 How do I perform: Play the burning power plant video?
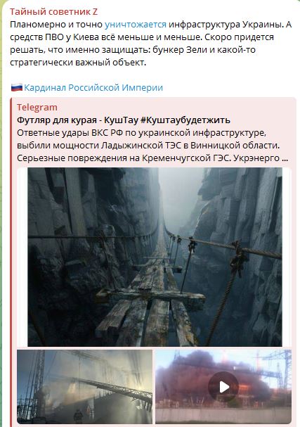[x=223, y=387]
